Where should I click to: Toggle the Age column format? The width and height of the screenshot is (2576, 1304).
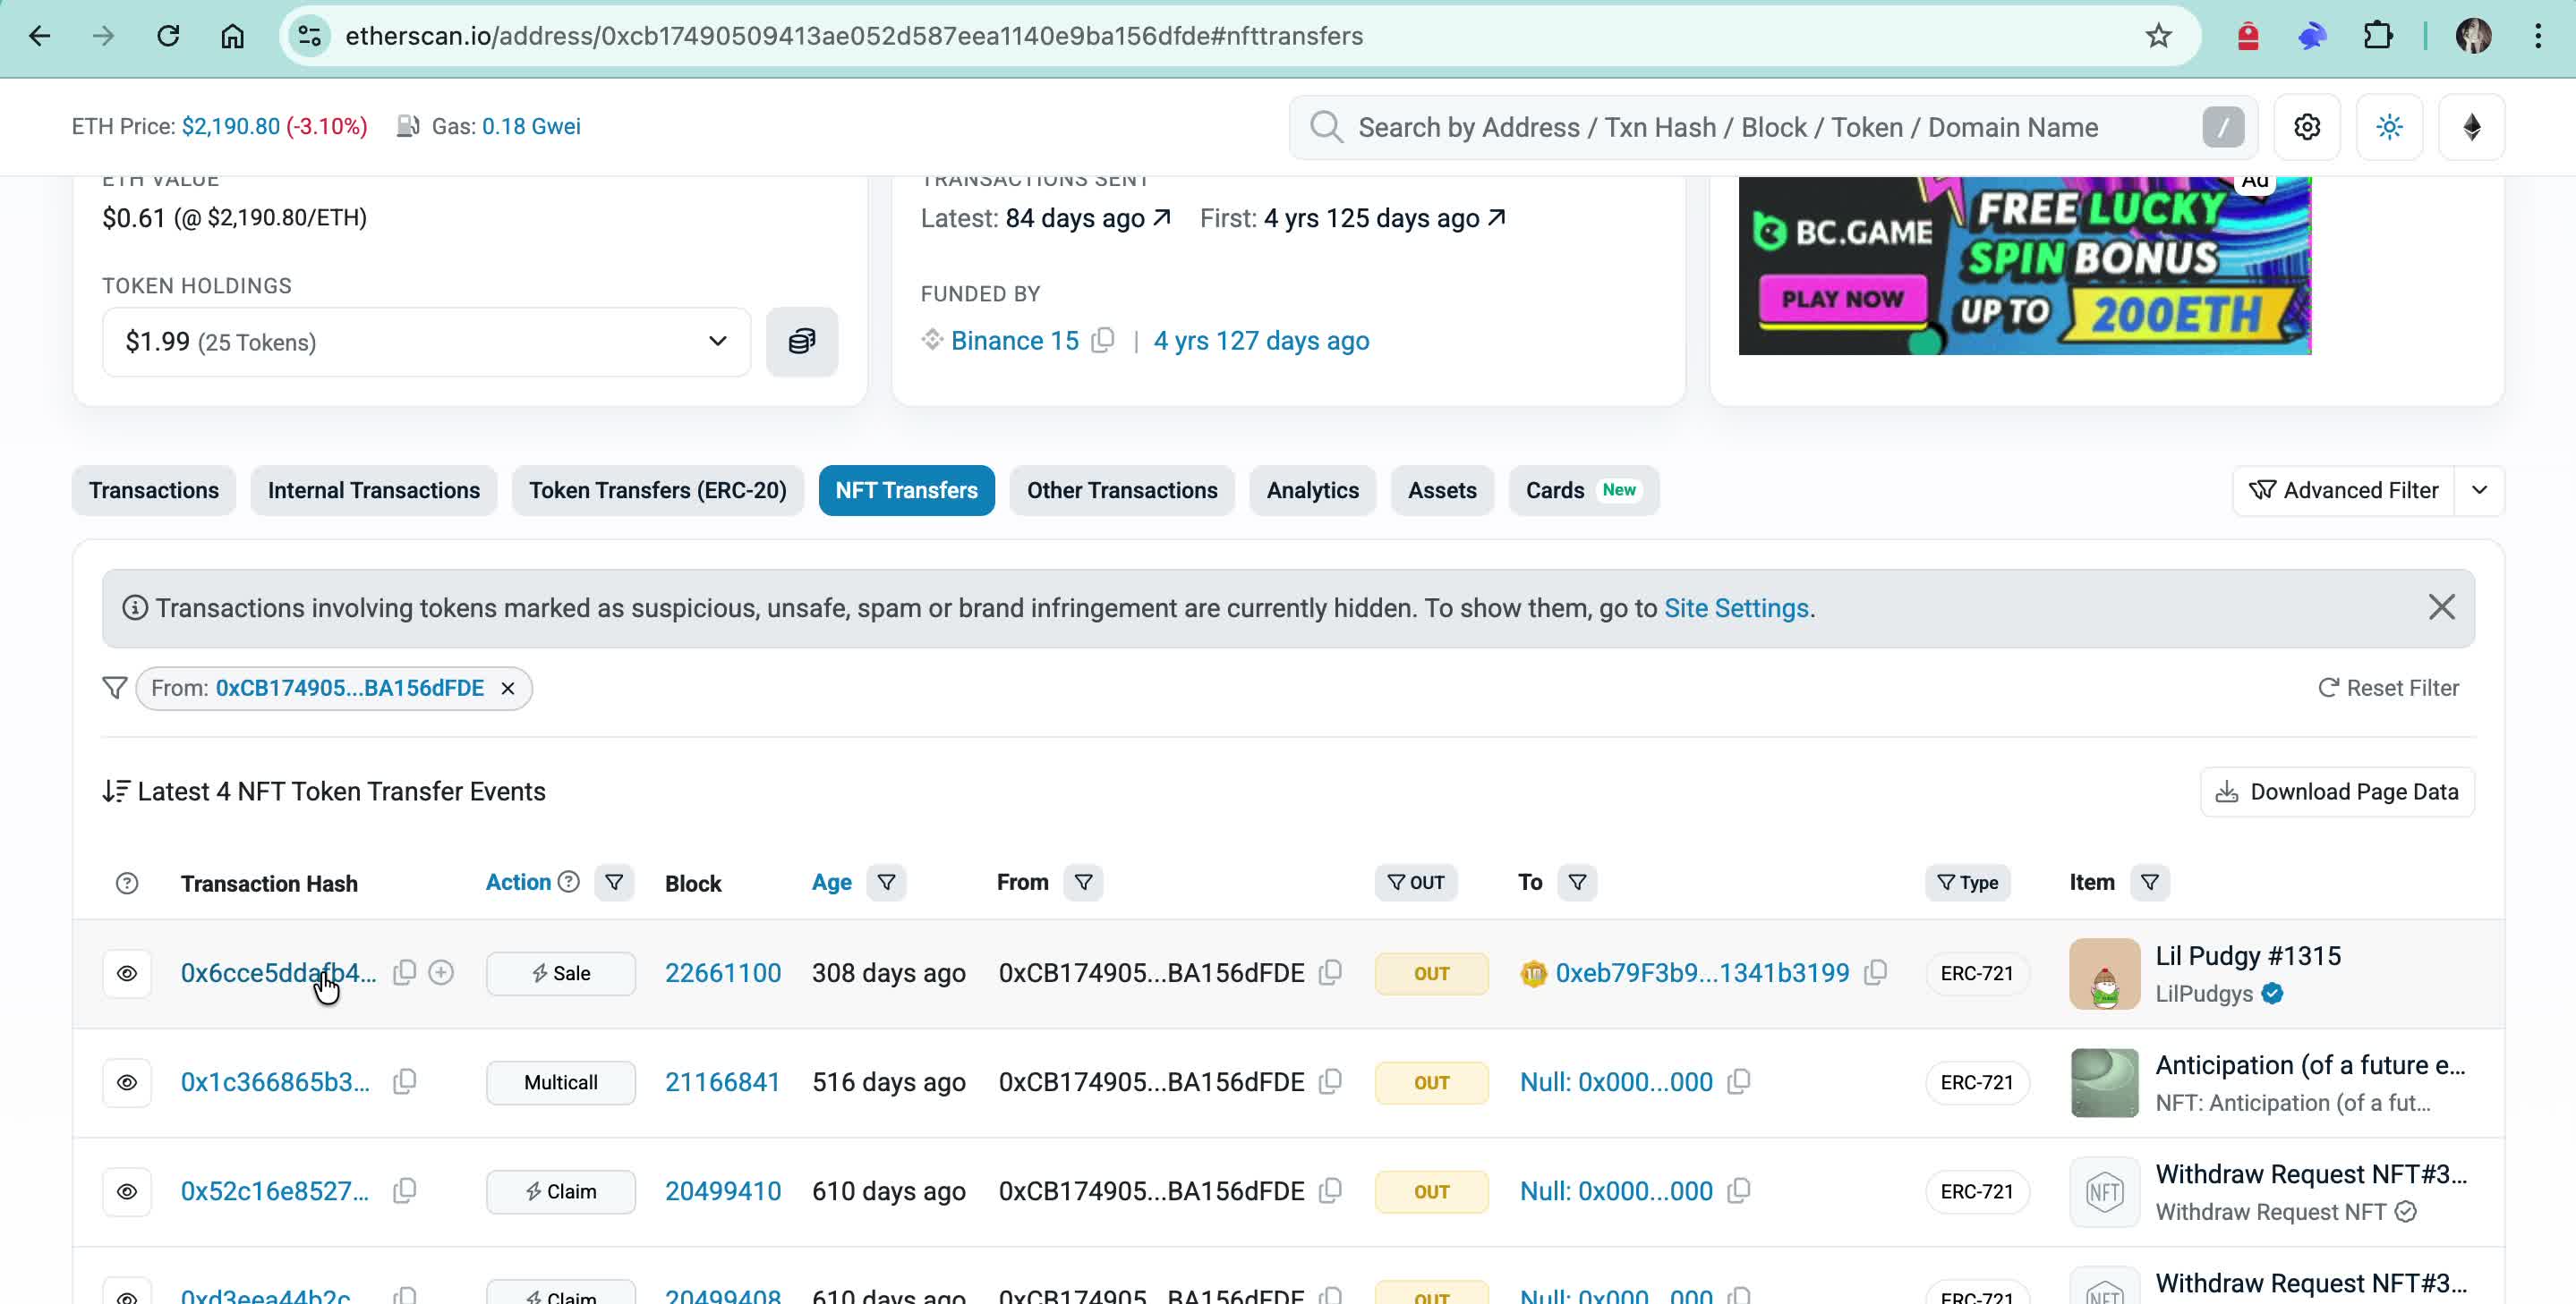coord(831,883)
